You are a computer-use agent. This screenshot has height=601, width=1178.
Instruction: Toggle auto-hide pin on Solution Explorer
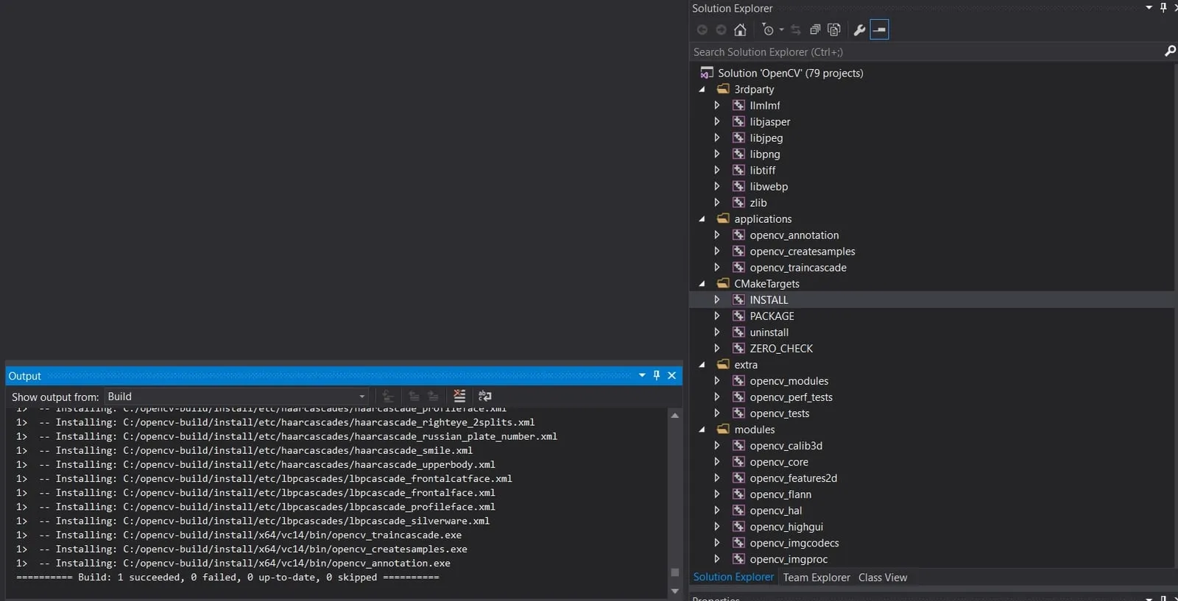tap(1163, 7)
